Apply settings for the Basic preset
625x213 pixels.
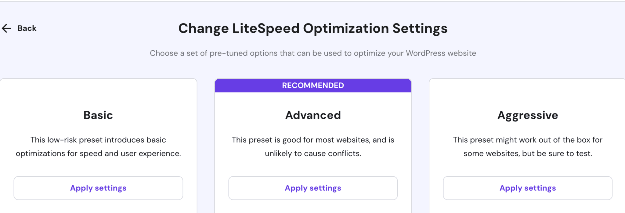click(x=98, y=188)
